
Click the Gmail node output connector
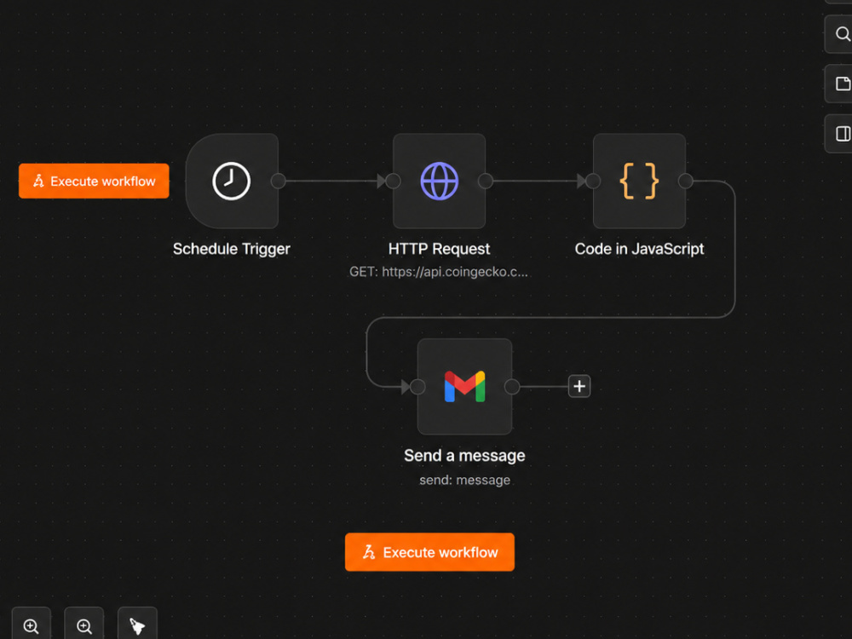[x=512, y=387]
